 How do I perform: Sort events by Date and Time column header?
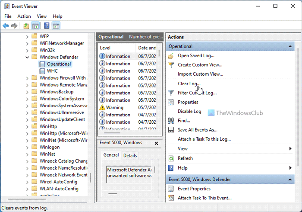(x=147, y=48)
